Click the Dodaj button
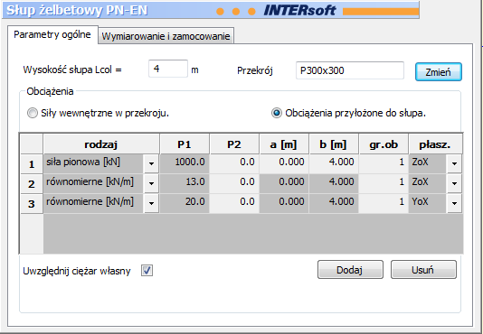Image resolution: width=483 pixels, height=334 pixels. 350,270
